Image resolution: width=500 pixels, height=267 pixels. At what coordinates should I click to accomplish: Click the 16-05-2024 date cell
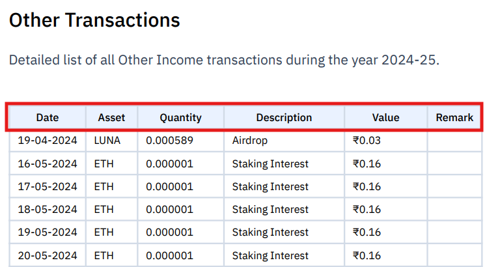[47, 163]
